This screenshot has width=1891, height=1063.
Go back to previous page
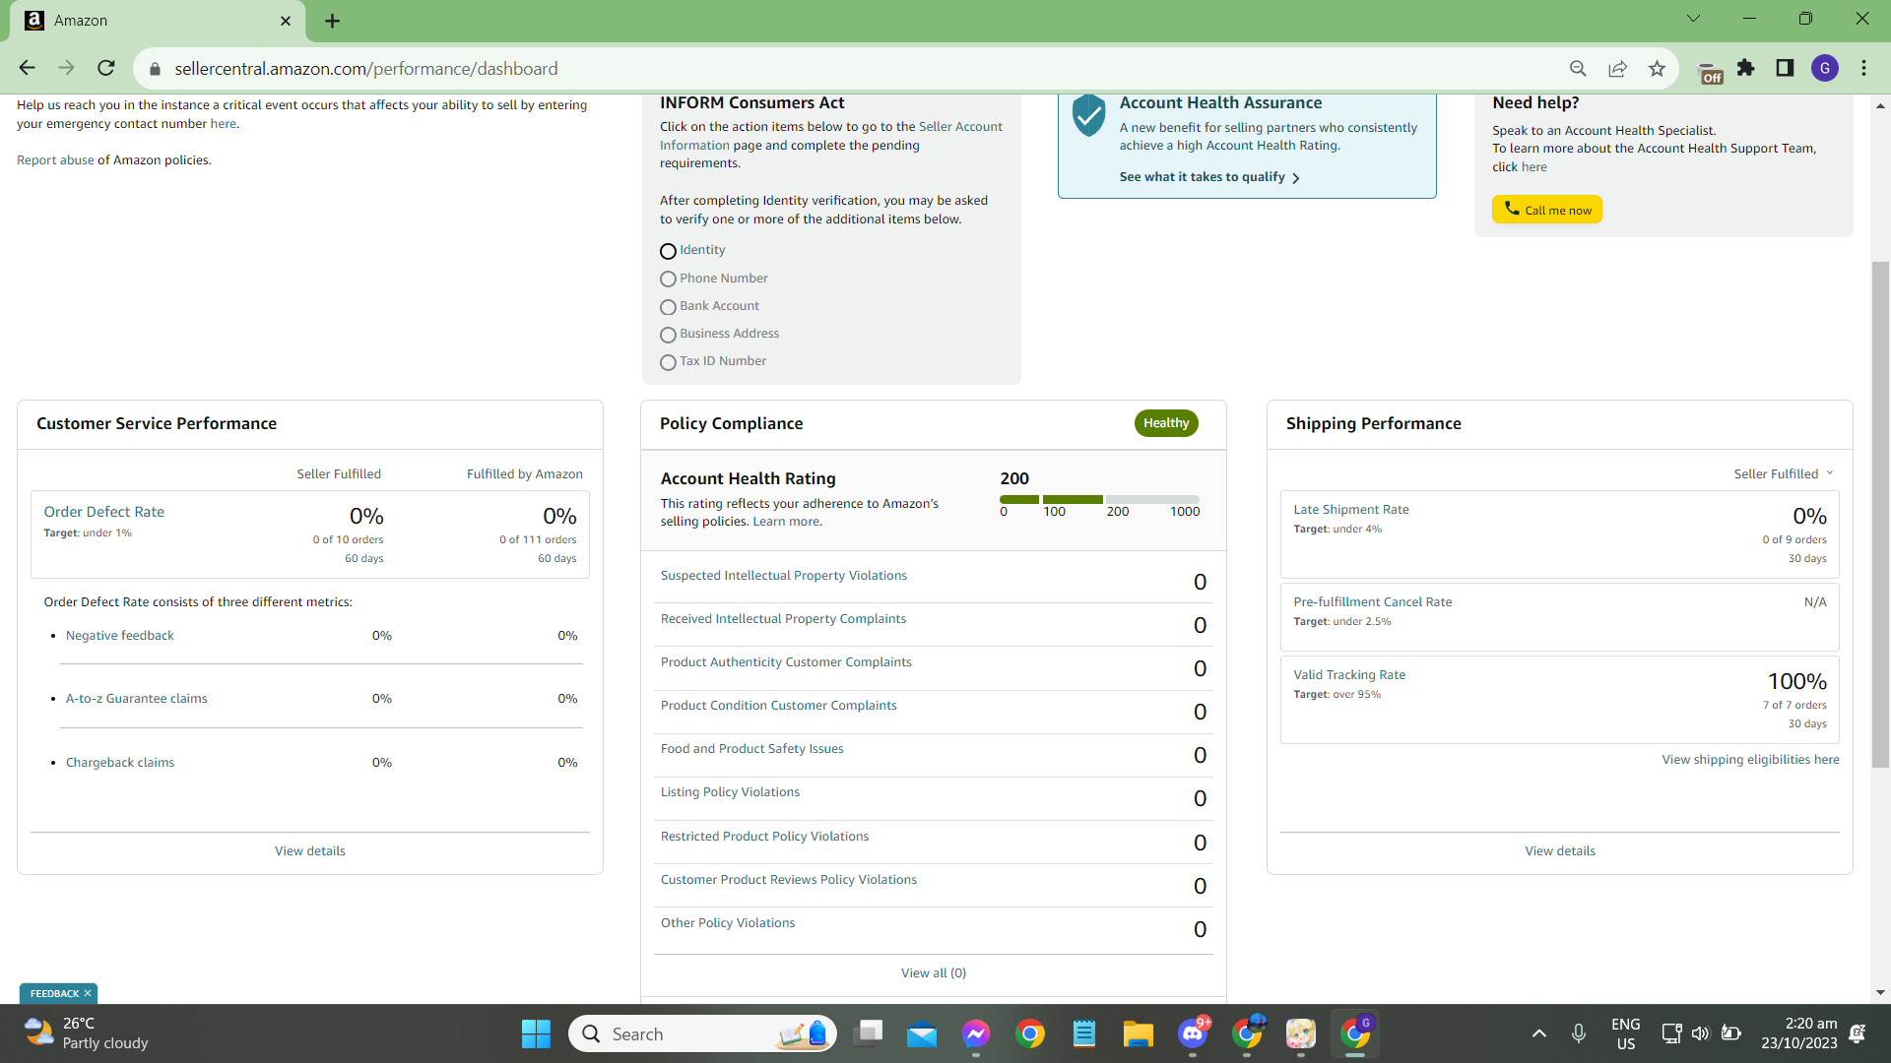coord(27,68)
